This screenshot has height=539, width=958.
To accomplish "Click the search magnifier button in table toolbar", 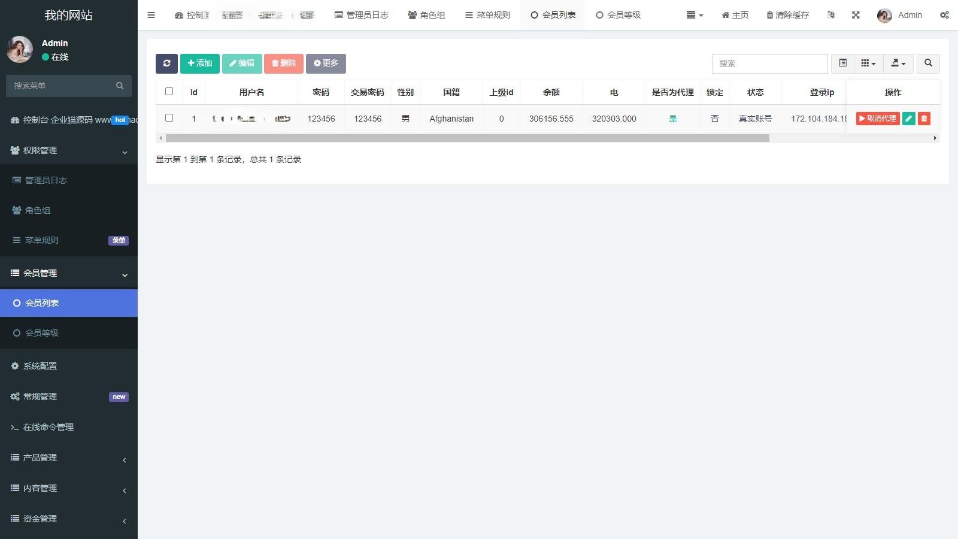I will tap(928, 63).
